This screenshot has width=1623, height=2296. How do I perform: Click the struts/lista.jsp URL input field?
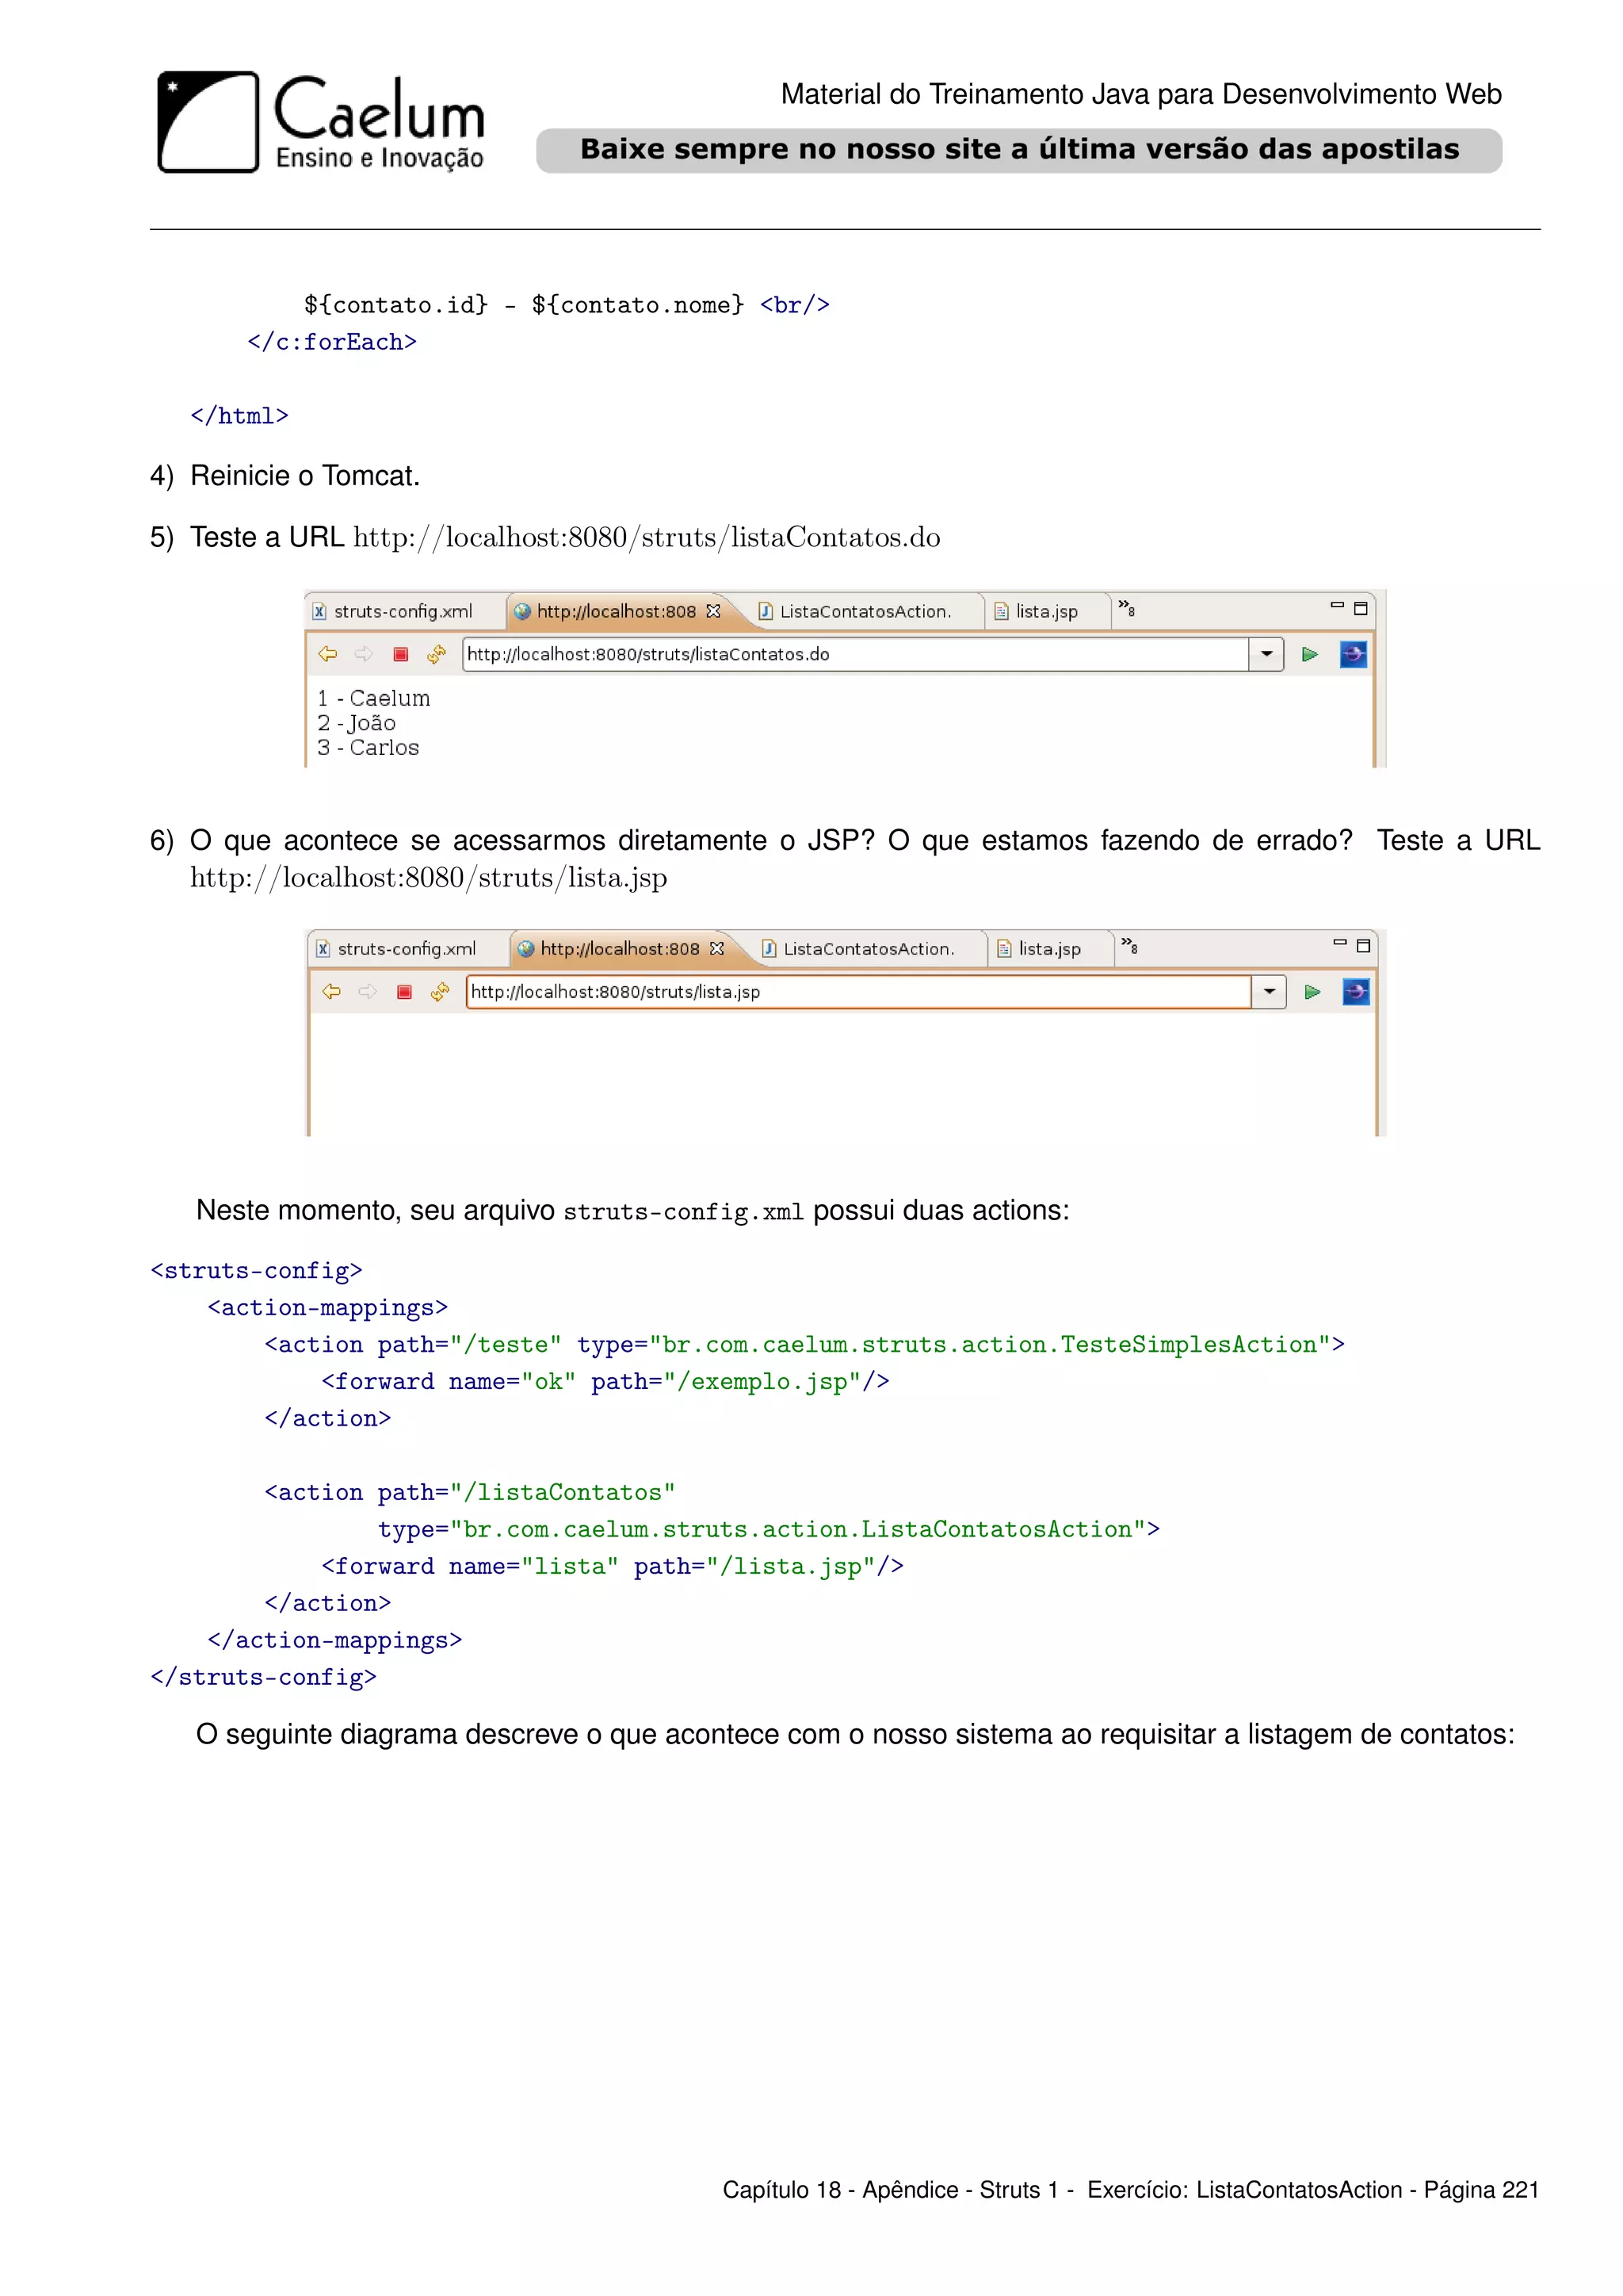click(858, 991)
